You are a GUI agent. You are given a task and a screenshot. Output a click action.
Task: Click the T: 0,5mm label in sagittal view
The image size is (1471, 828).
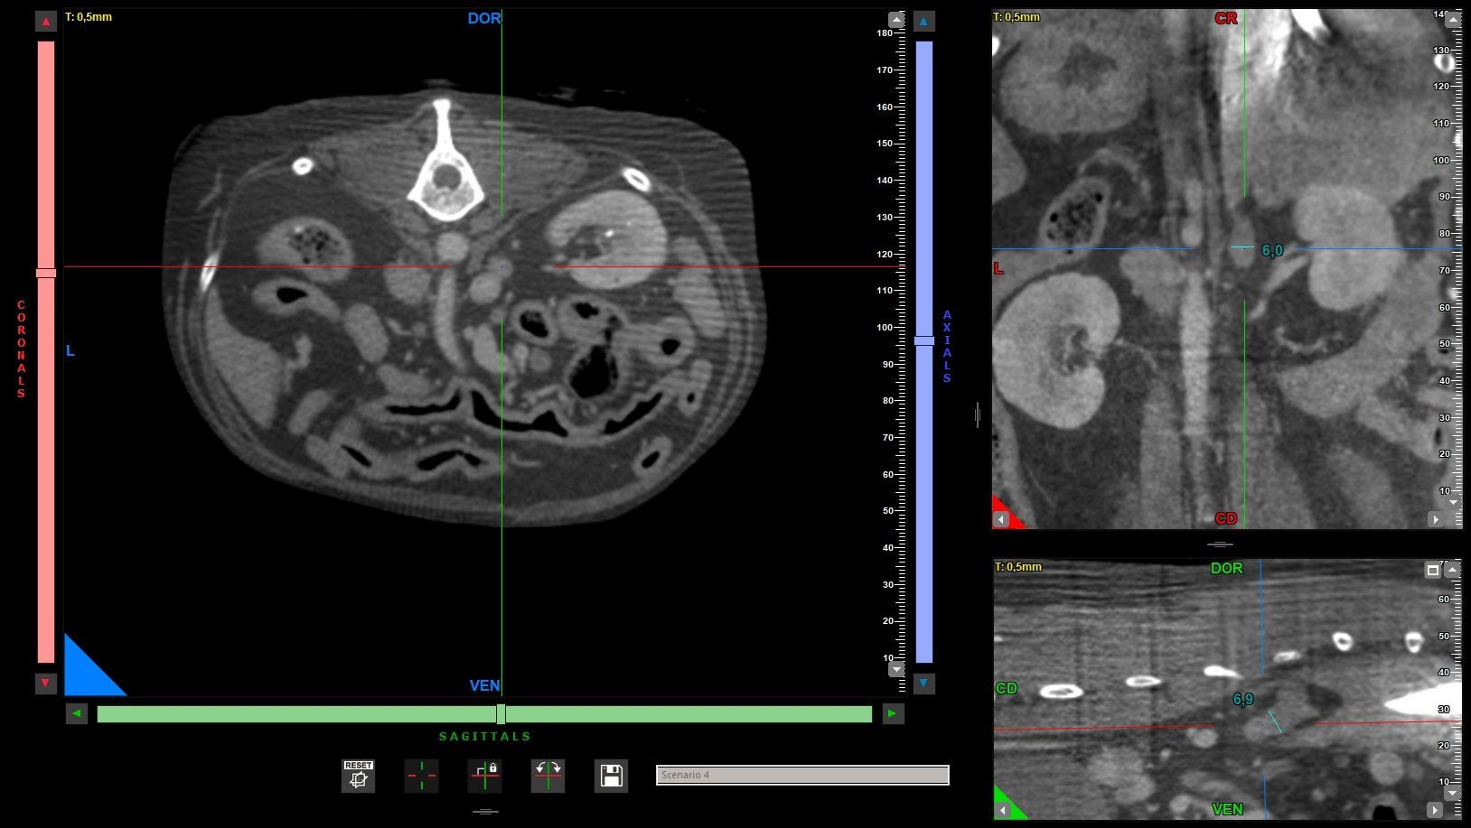(1018, 567)
